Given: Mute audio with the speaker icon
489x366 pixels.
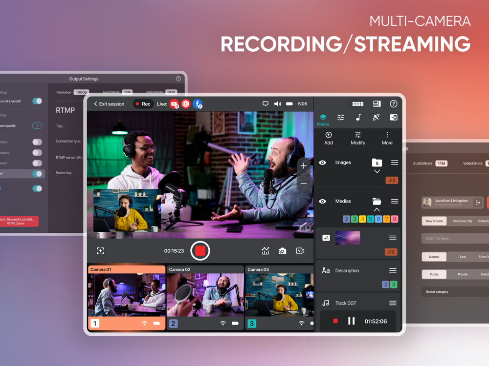Looking at the screenshot, I should coord(277,104).
